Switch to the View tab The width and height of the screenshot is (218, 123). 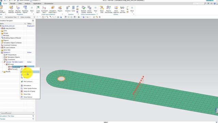20,3
